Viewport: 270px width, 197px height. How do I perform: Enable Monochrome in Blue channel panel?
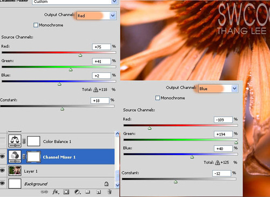pyautogui.click(x=158, y=98)
